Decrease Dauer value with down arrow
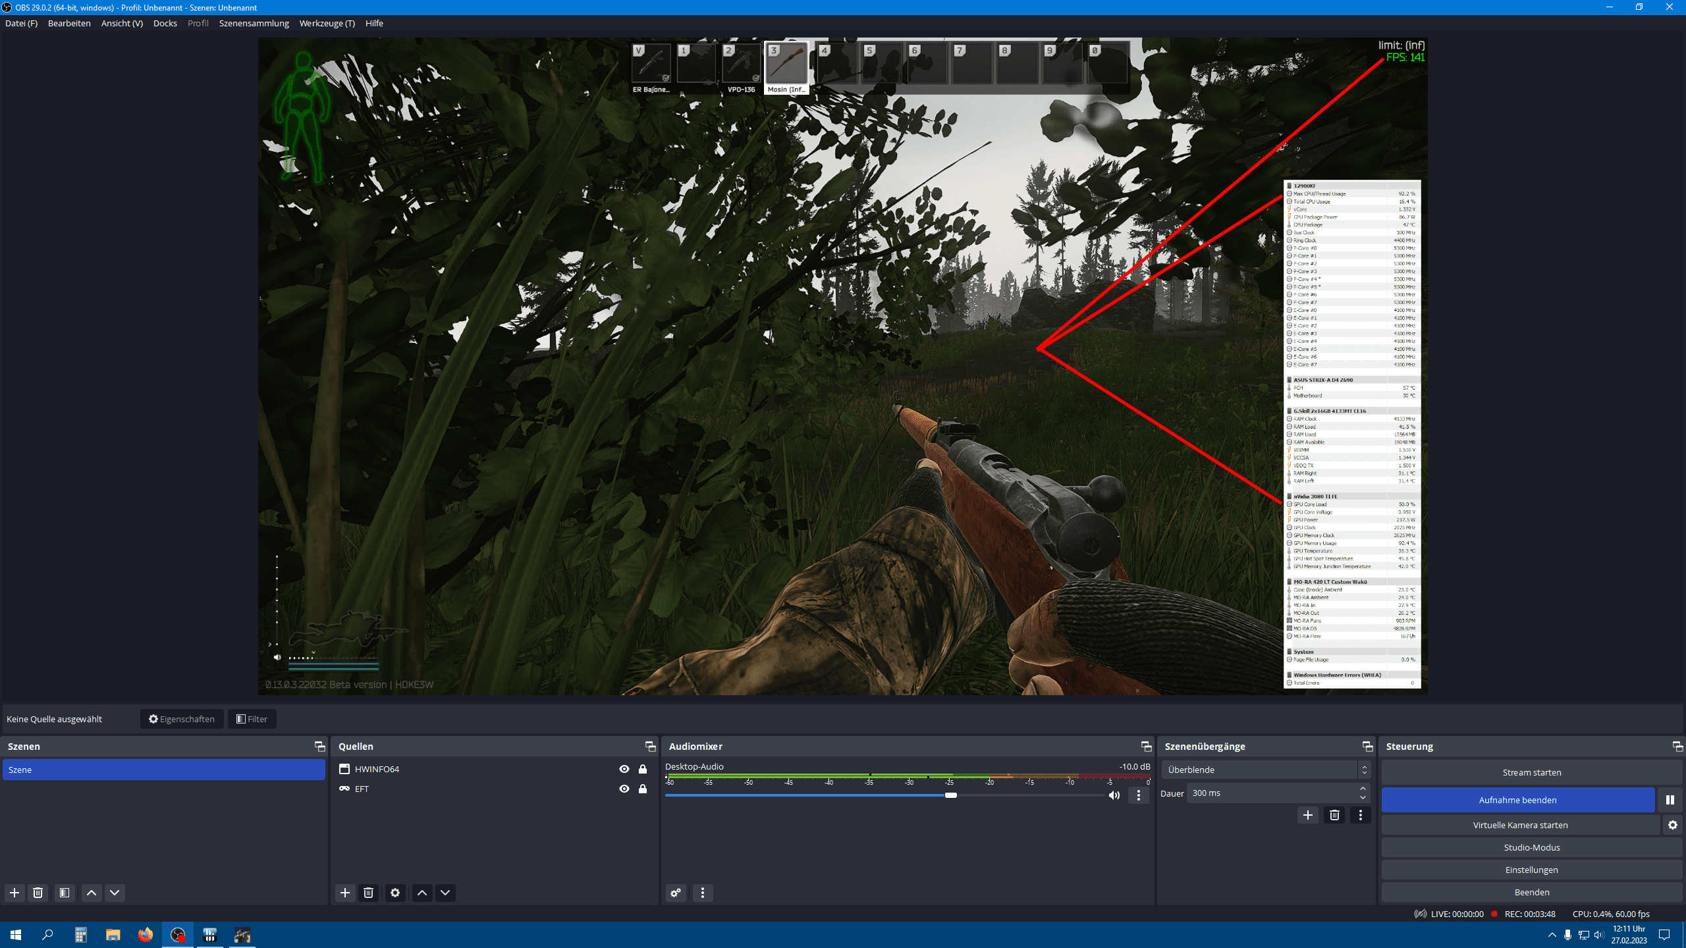The image size is (1686, 948). [x=1363, y=797]
